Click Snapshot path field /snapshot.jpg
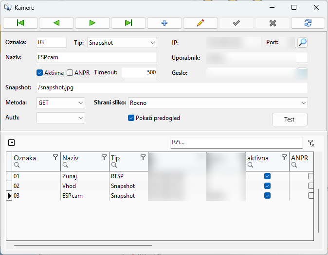The image size is (328, 255). pyautogui.click(x=172, y=87)
